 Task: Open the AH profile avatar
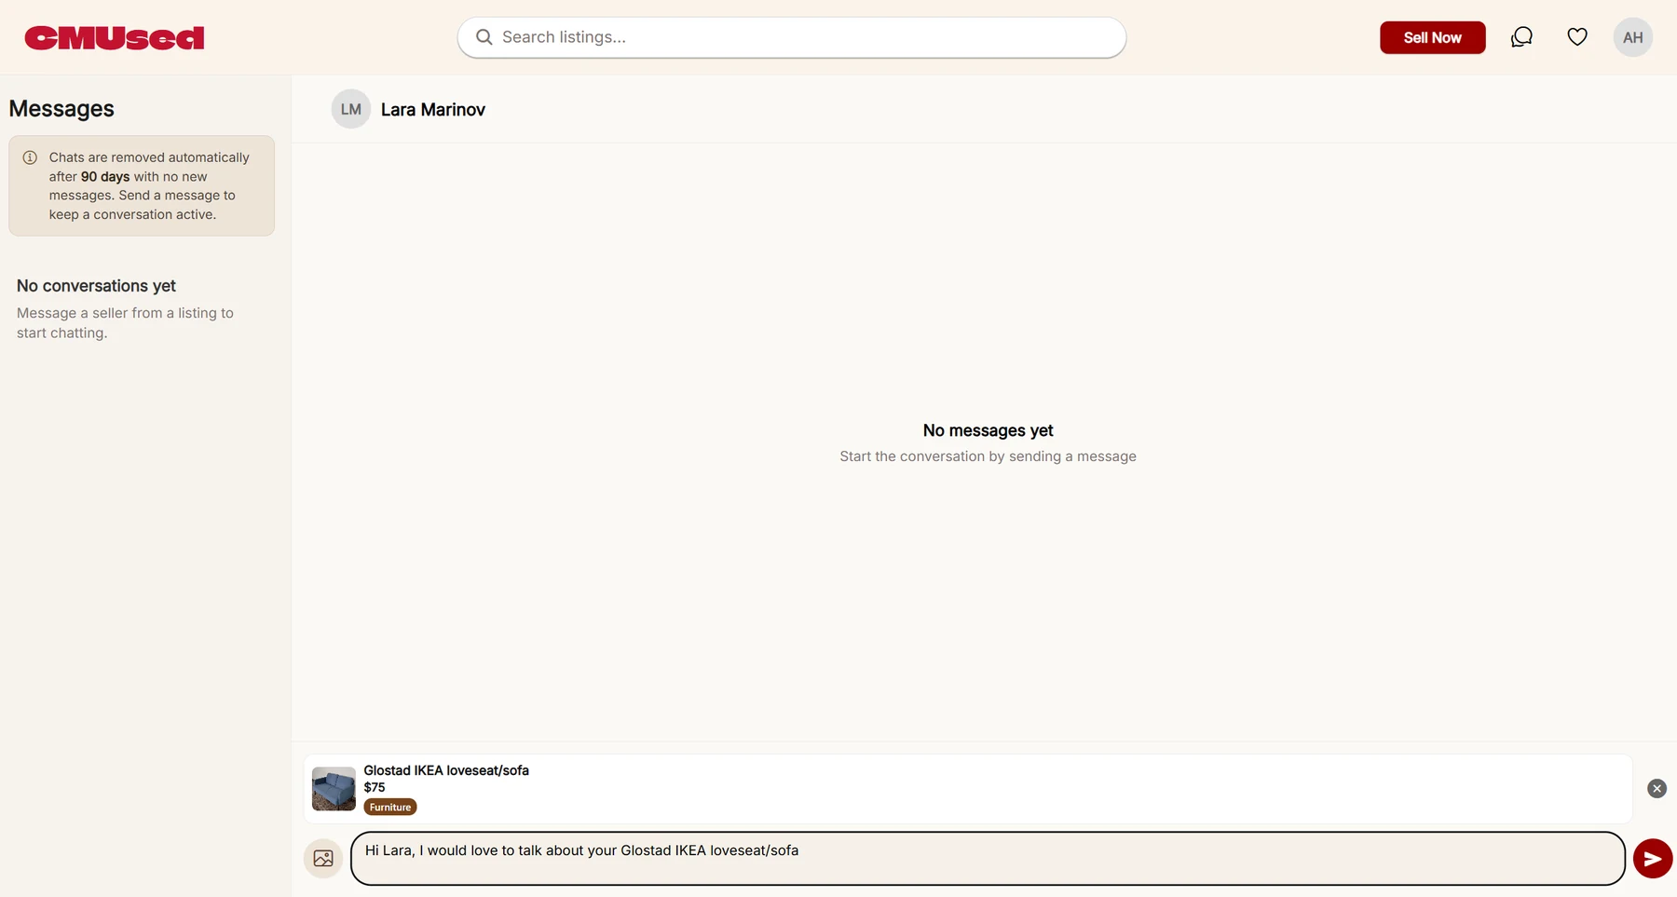(1632, 37)
